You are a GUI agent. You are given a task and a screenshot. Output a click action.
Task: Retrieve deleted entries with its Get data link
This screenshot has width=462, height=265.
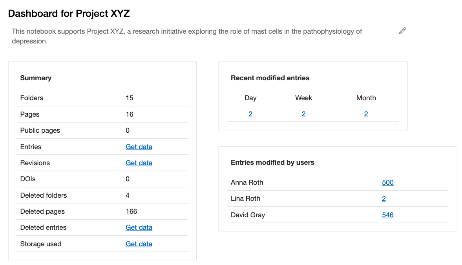point(139,227)
